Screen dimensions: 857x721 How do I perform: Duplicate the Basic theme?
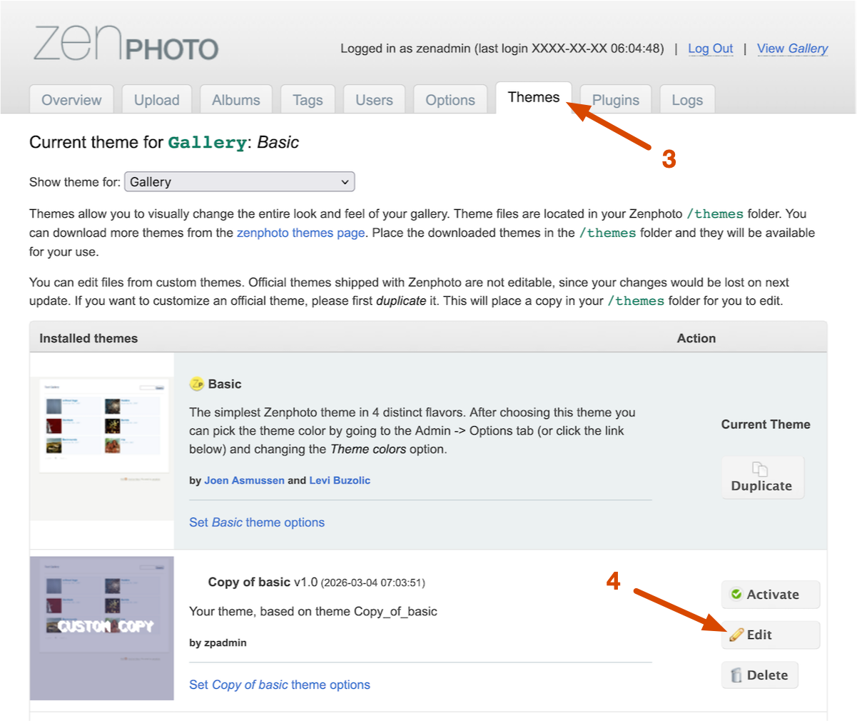(x=762, y=478)
